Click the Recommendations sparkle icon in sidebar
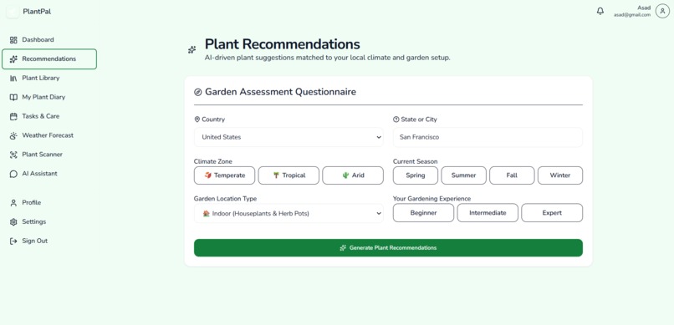Viewport: 674px width, 325px height. click(x=13, y=59)
